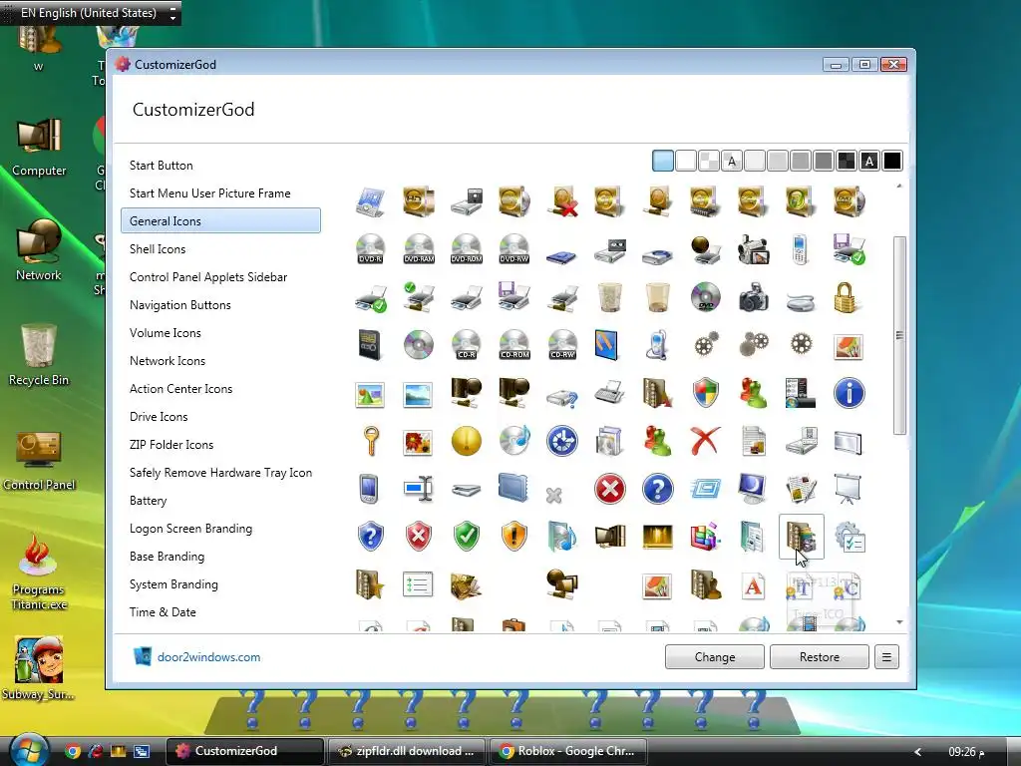Select the blue question shield icon
Screen dimensions: 1021x766
pos(371,536)
